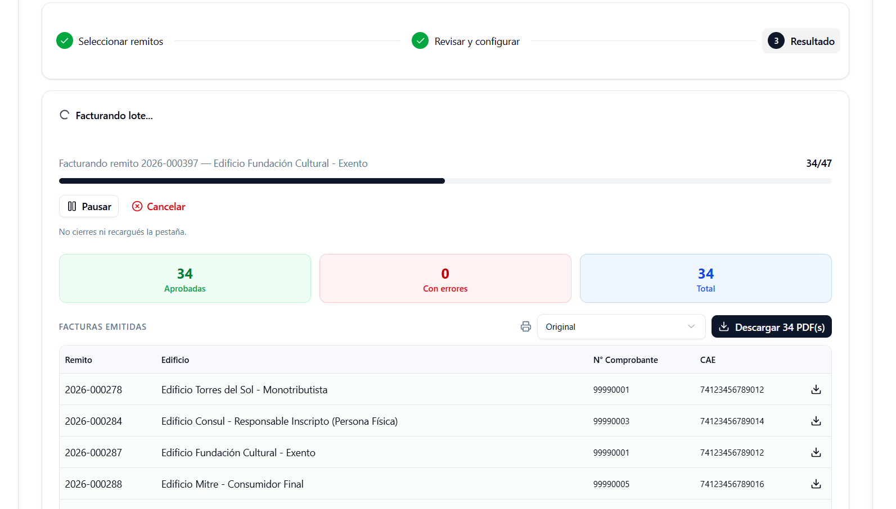Download invoice PDF for remito 2026-000288
Viewport: 896px width, 509px height.
pos(816,484)
